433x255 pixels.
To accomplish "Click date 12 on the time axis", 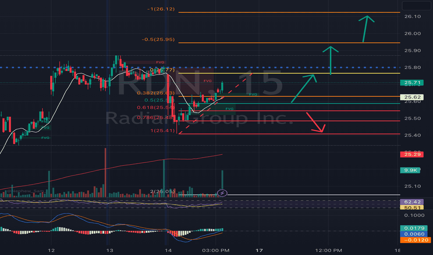I will coord(51,250).
